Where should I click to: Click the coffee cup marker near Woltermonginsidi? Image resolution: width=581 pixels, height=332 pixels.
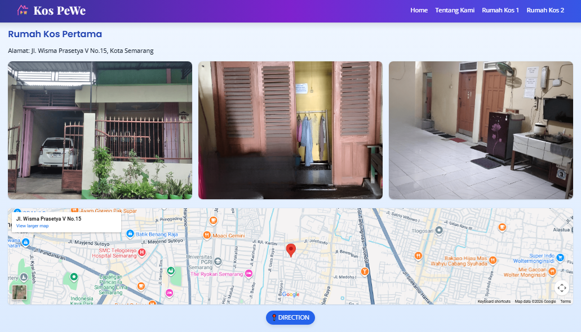tap(501, 227)
